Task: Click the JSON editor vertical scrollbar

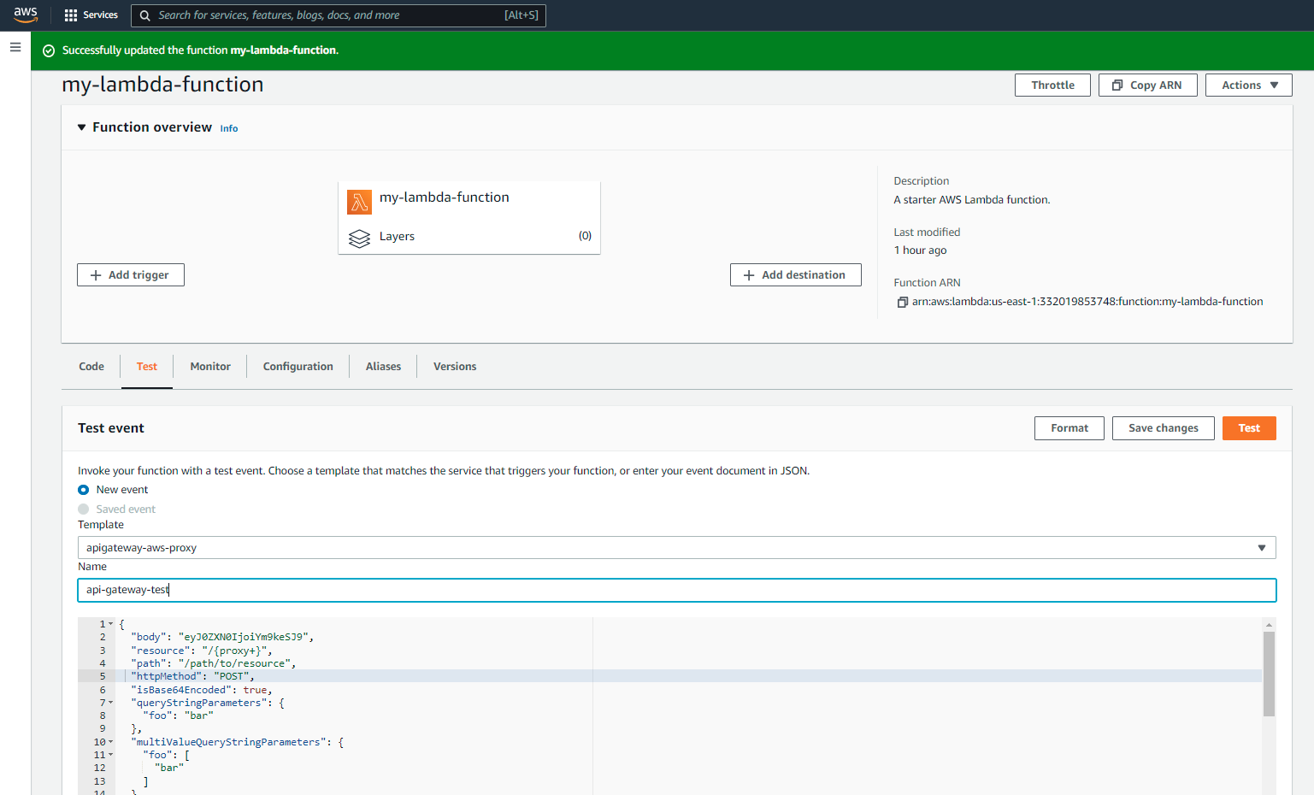Action: pyautogui.click(x=1269, y=675)
